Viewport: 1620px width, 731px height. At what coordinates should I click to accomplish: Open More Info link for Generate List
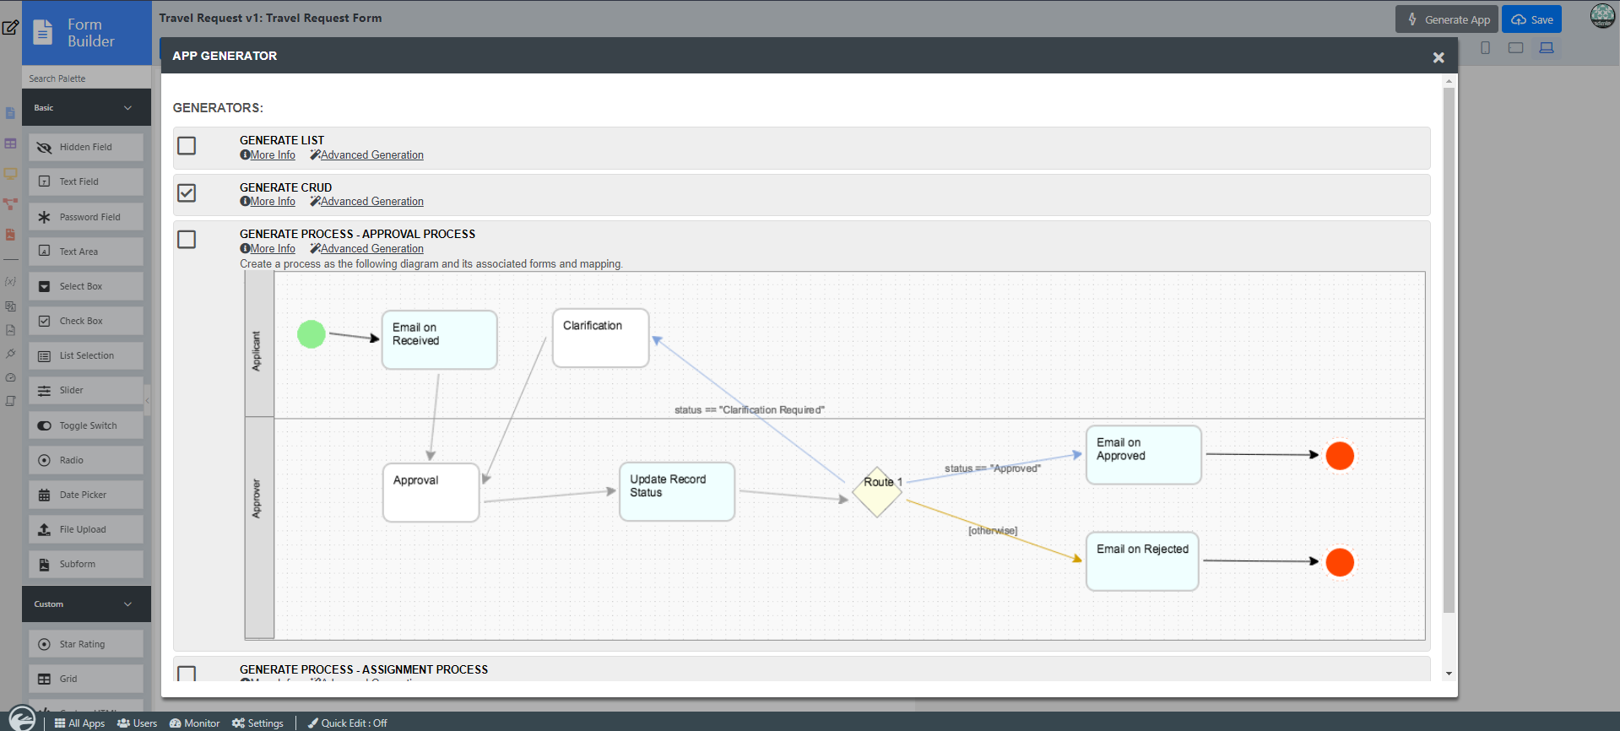click(272, 155)
